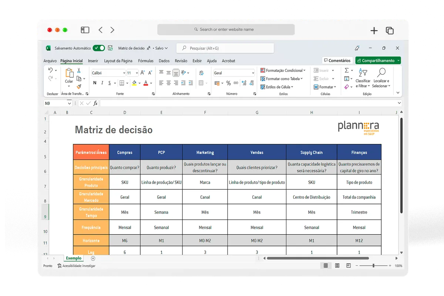
Task: Switch to the Dados tab
Action: (164, 61)
